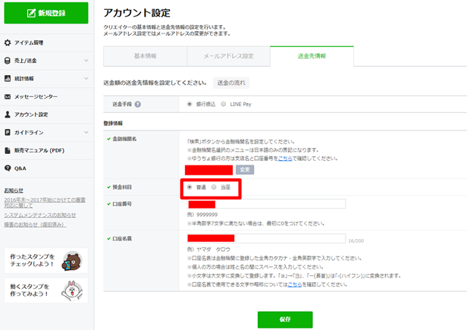
Task: Click the check mark icon beside 口座名義
Action: (x=109, y=239)
